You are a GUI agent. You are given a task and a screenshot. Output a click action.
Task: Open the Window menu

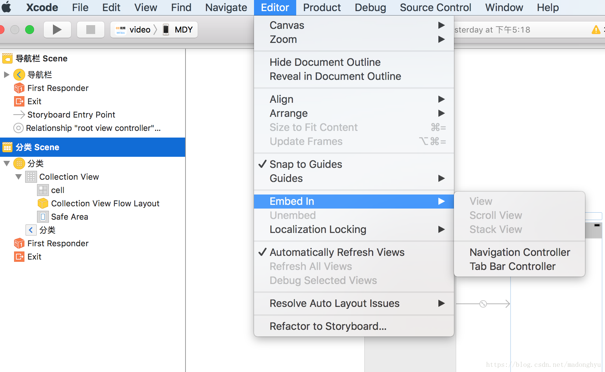pos(504,7)
